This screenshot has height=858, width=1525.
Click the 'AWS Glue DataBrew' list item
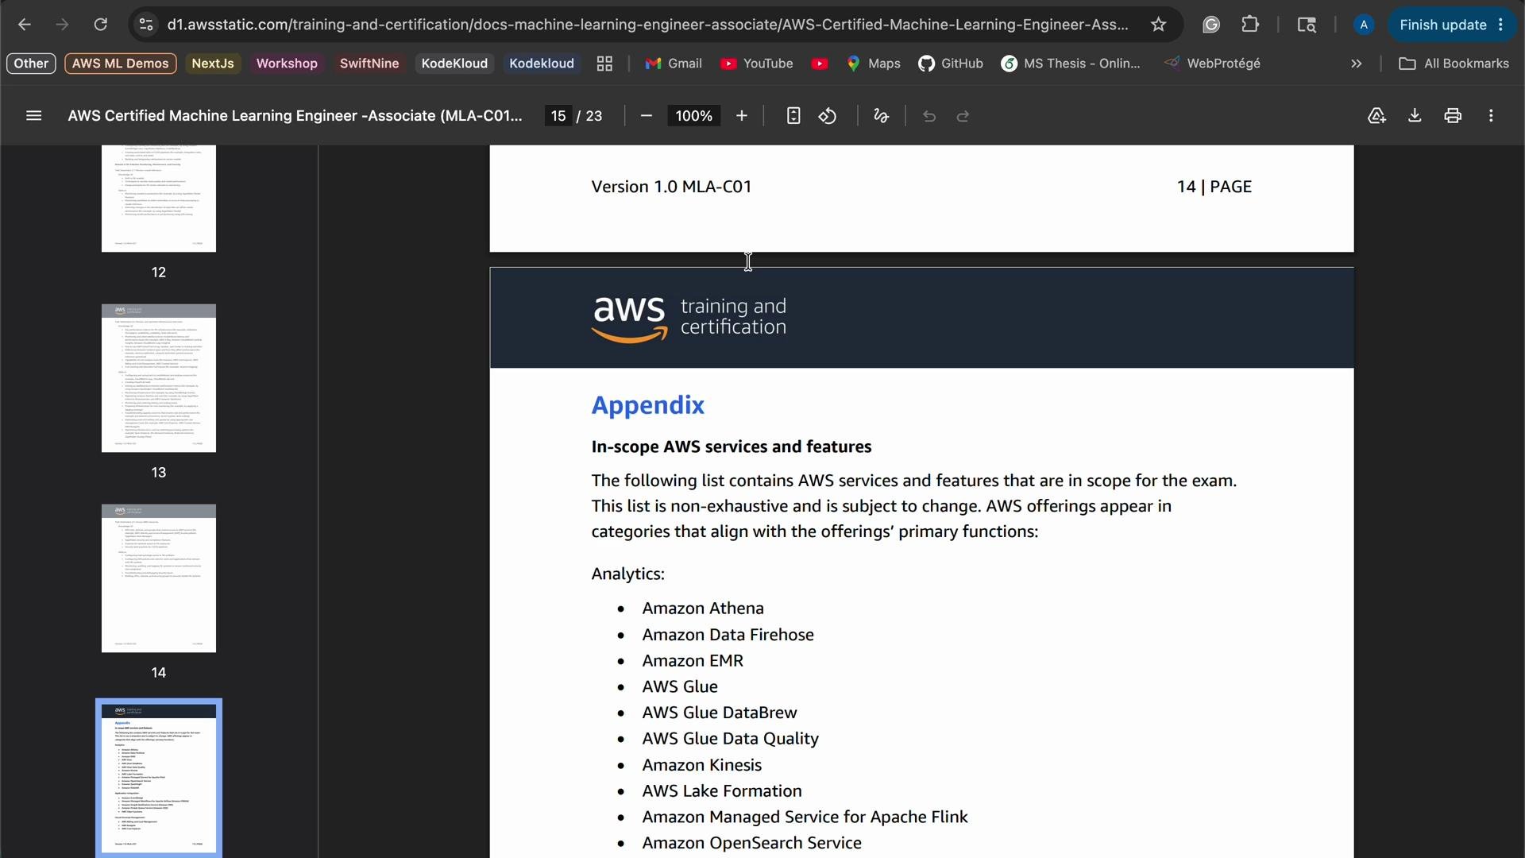coord(719,713)
